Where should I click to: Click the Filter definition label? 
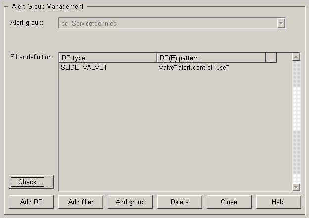32,57
